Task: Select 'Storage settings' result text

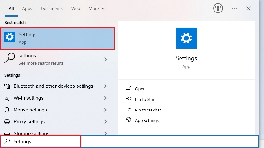Action: [x=31, y=133]
